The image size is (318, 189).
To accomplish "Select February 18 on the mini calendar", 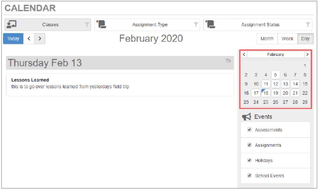I will (266, 93).
